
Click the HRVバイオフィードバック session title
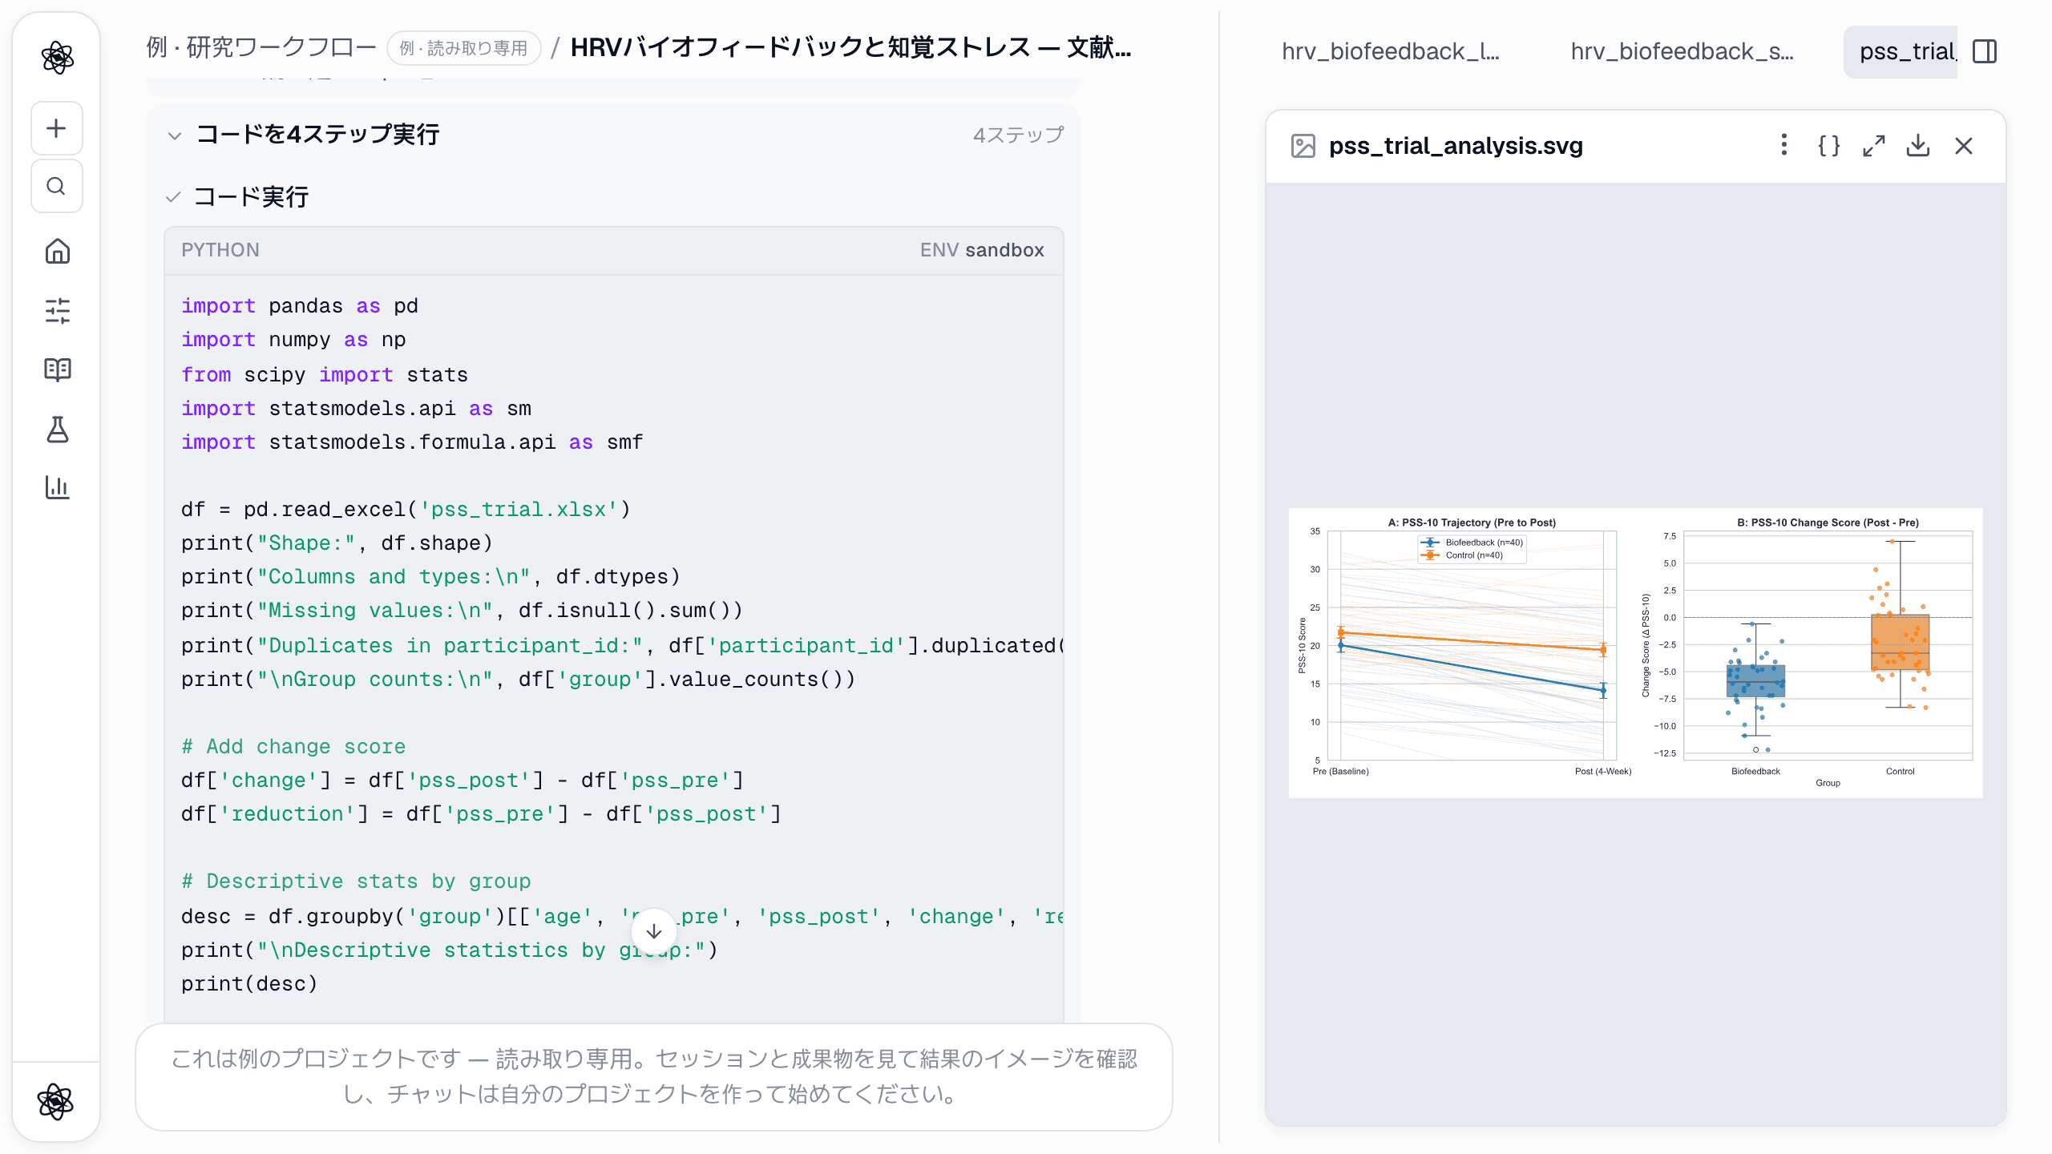[851, 47]
